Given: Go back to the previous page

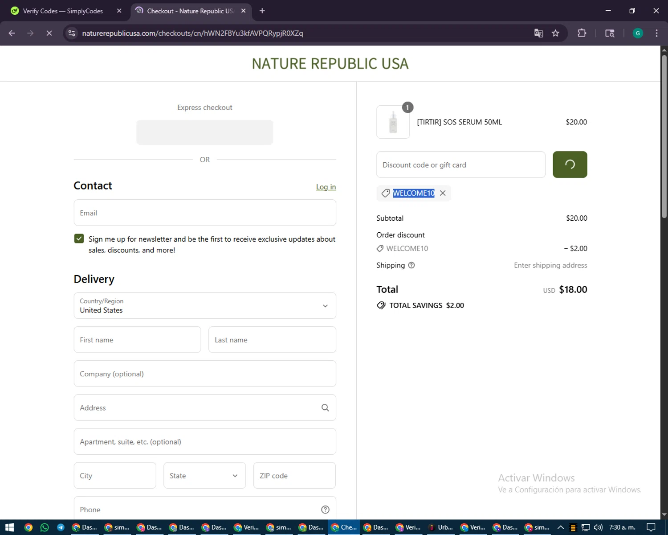Looking at the screenshot, I should pos(12,33).
